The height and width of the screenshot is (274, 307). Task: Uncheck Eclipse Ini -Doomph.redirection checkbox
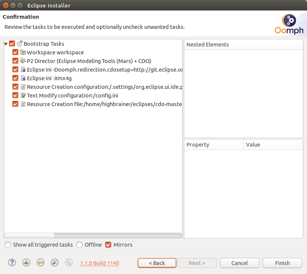coord(15,70)
